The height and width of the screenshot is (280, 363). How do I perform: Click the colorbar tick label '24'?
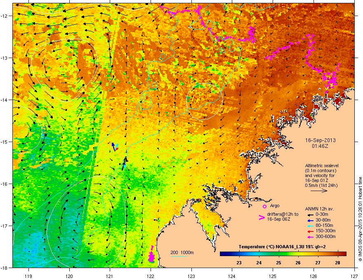[x=259, y=263]
